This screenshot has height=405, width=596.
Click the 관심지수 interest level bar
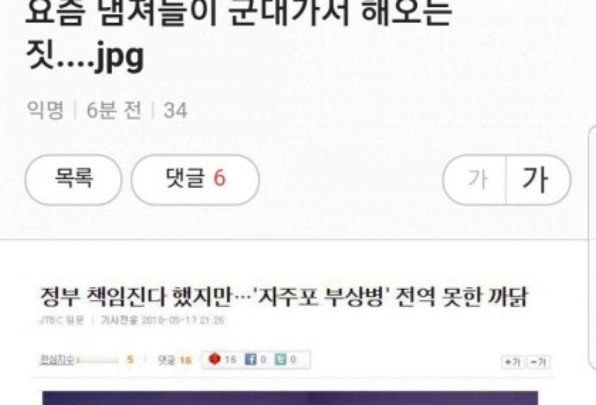[x=97, y=360]
